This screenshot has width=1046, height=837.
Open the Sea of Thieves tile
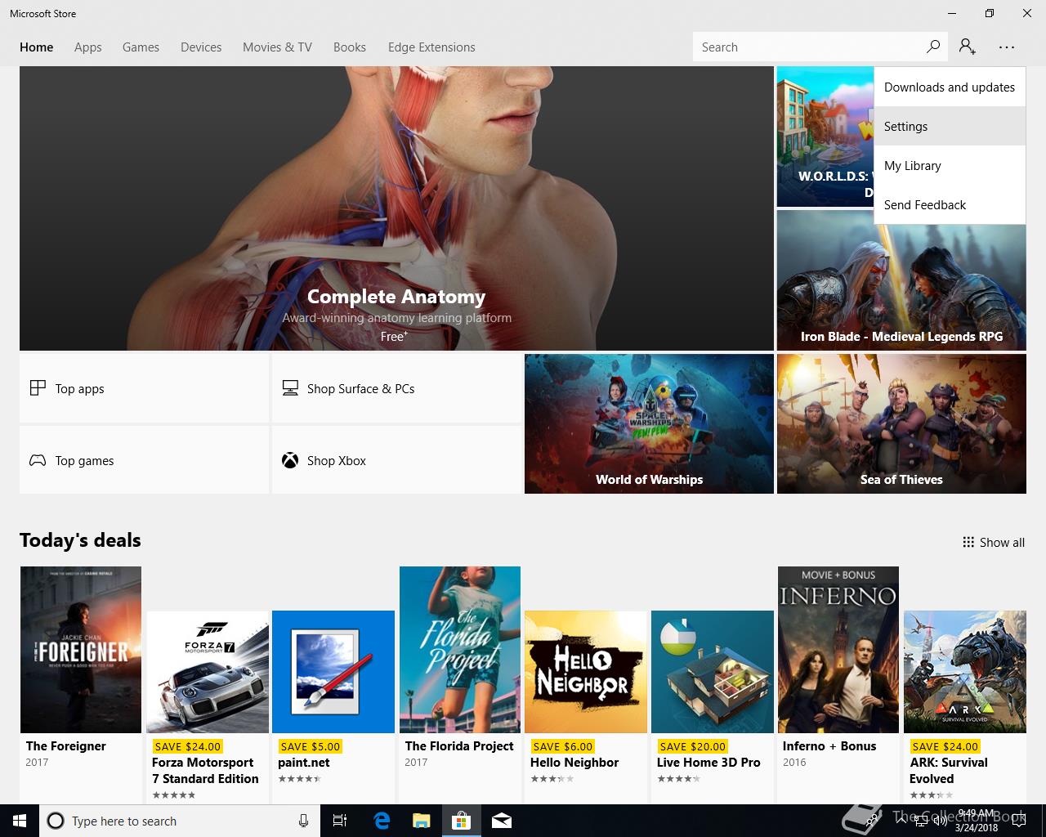(x=901, y=423)
